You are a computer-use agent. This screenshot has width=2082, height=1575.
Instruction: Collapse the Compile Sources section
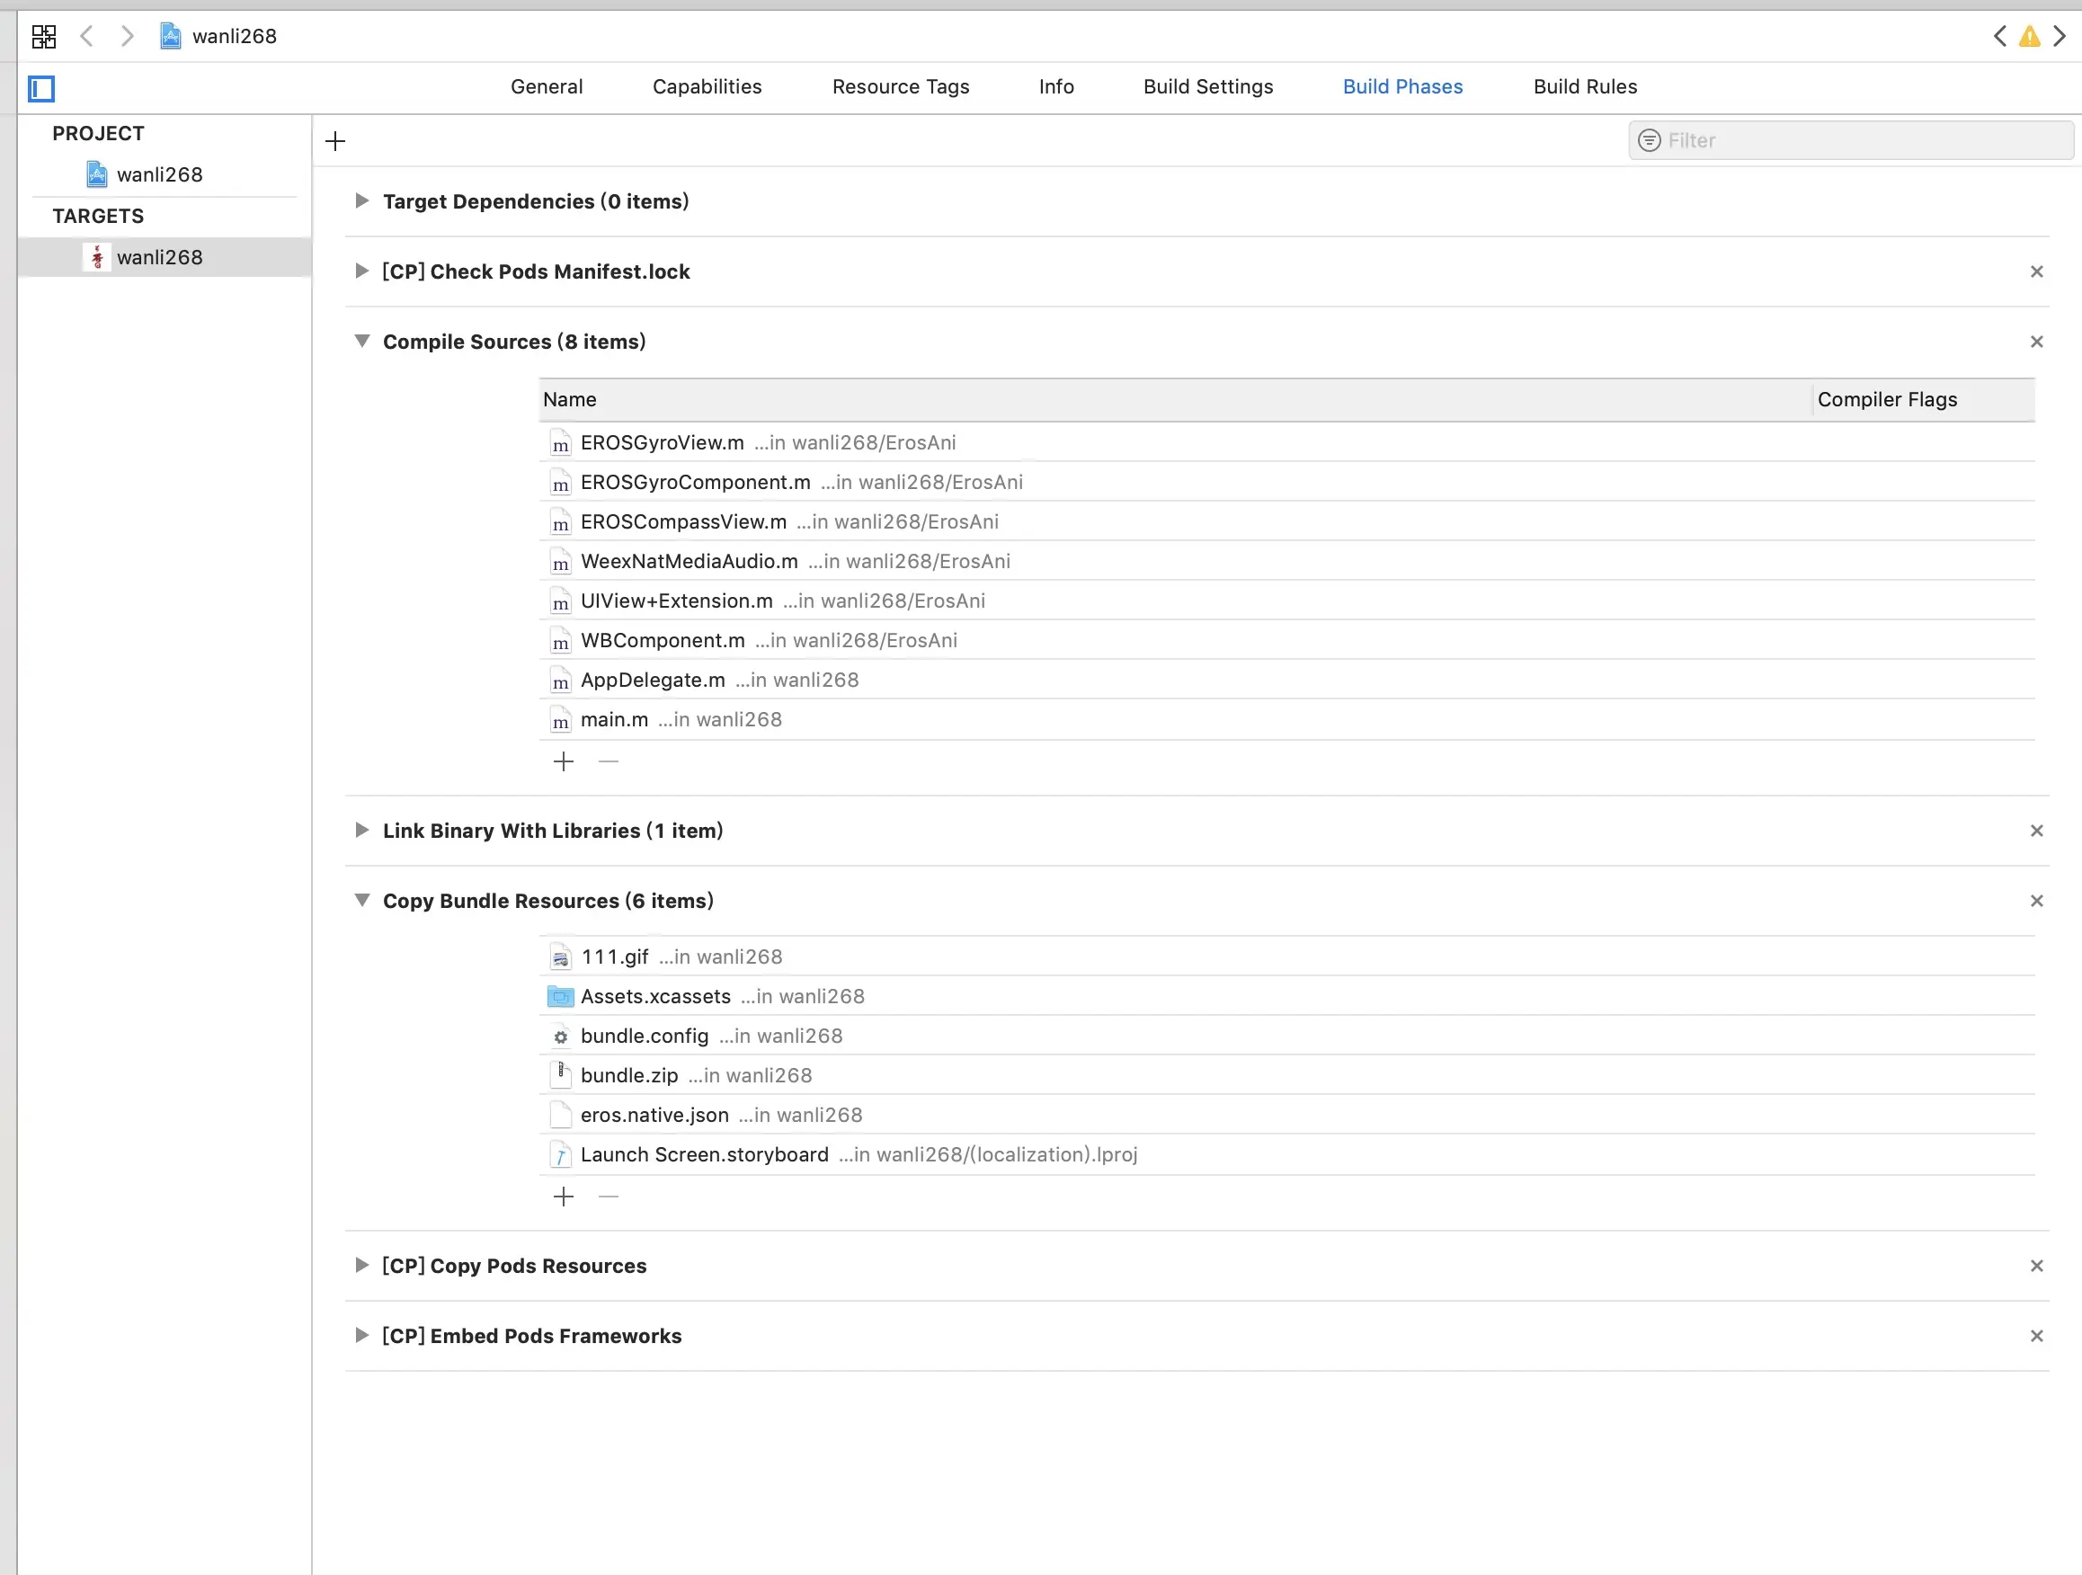(x=361, y=341)
